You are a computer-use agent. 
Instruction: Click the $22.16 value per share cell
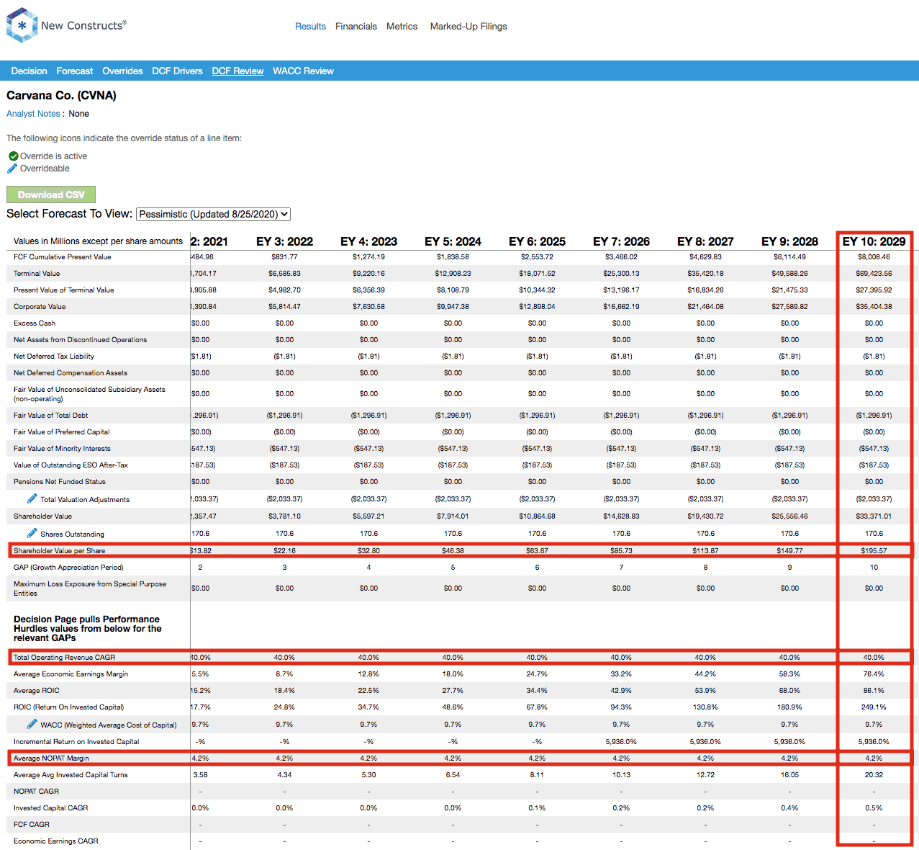(284, 550)
